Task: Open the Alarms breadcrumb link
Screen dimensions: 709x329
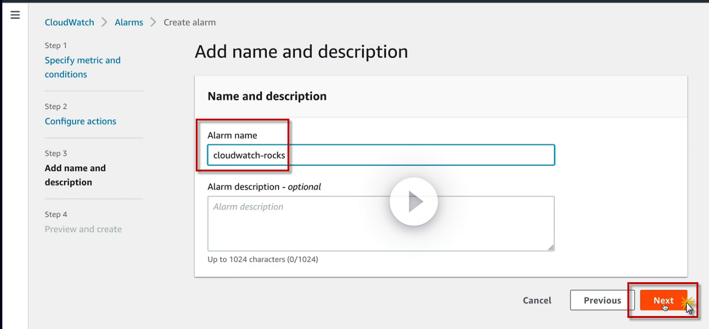Action: [x=129, y=22]
